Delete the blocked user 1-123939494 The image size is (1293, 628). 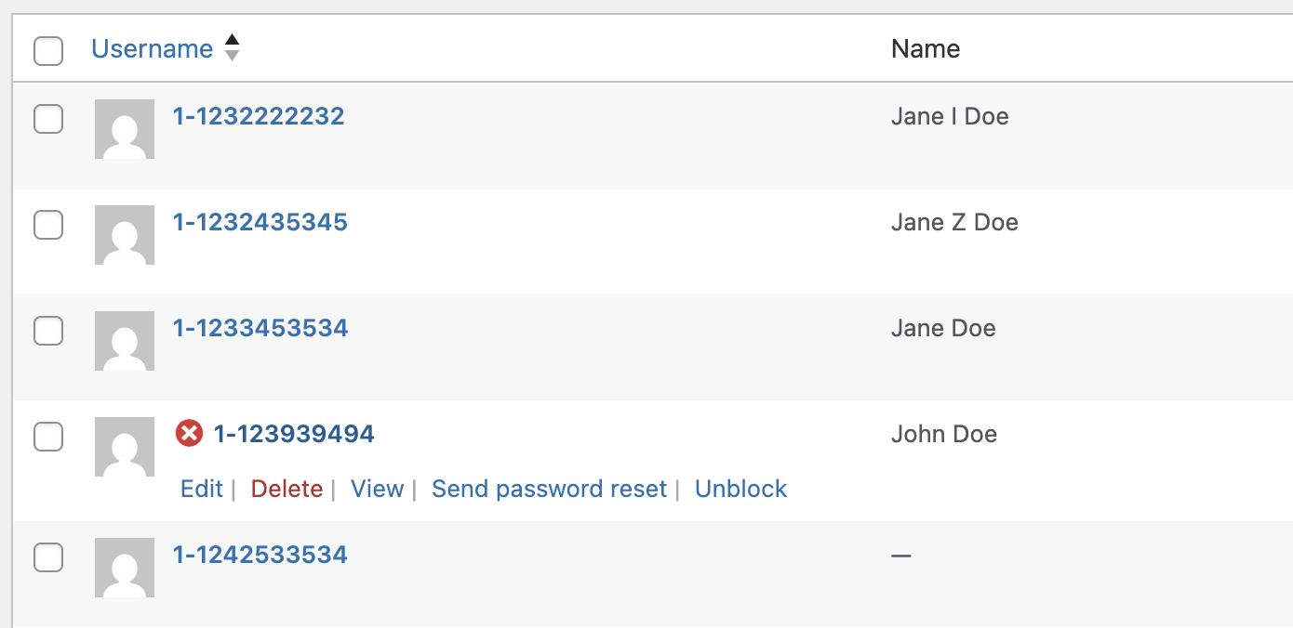[287, 489]
